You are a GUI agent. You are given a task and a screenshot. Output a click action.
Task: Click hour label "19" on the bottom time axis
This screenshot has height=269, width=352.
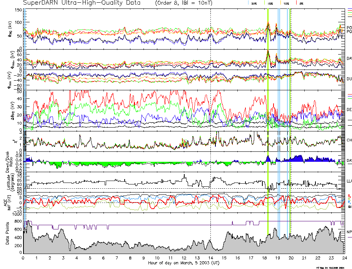(x=278, y=258)
